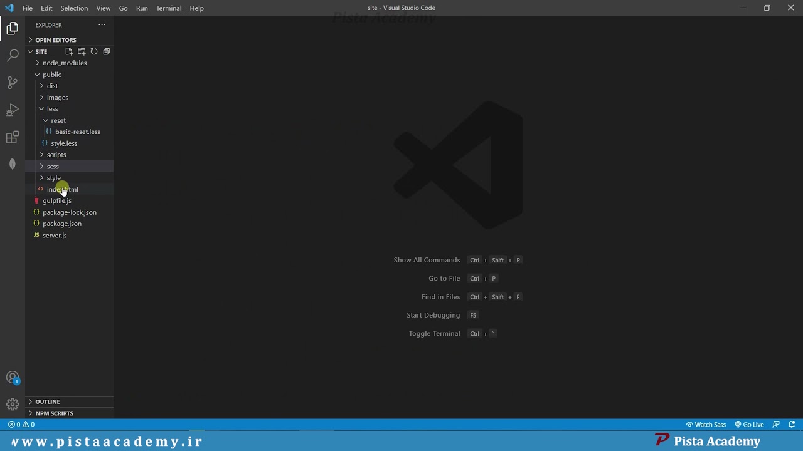
Task: Open the Terminal menu
Action: coord(169,8)
